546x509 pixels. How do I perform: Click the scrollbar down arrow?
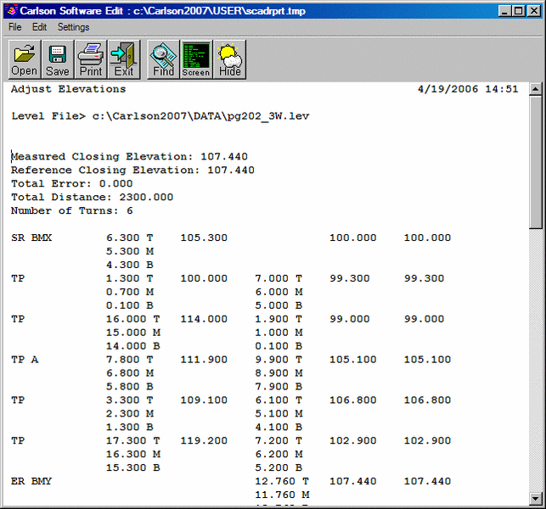pyautogui.click(x=536, y=499)
